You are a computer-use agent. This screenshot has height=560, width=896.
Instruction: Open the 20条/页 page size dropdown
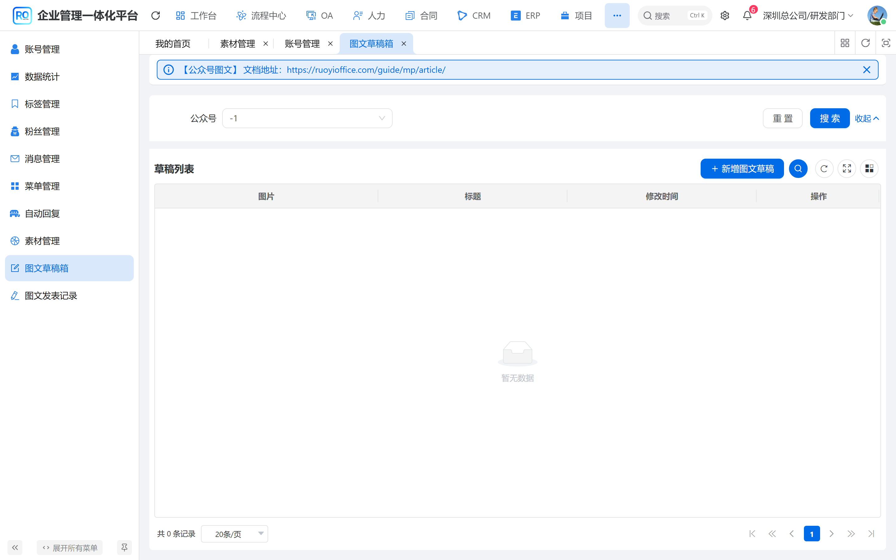pyautogui.click(x=234, y=534)
